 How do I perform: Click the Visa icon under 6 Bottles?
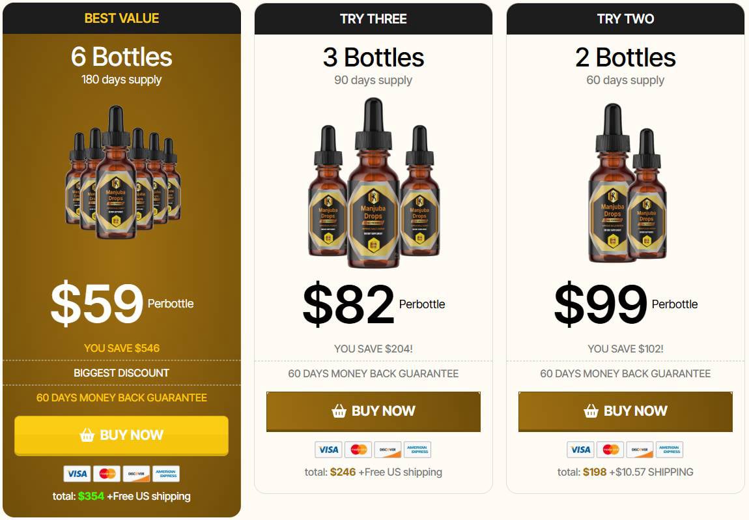[77, 474]
